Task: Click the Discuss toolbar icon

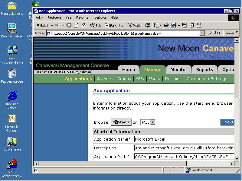Action: coord(185,25)
